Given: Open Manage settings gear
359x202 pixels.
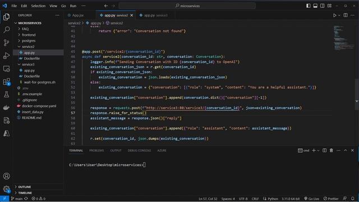Looking at the screenshot, I should (x=6, y=189).
